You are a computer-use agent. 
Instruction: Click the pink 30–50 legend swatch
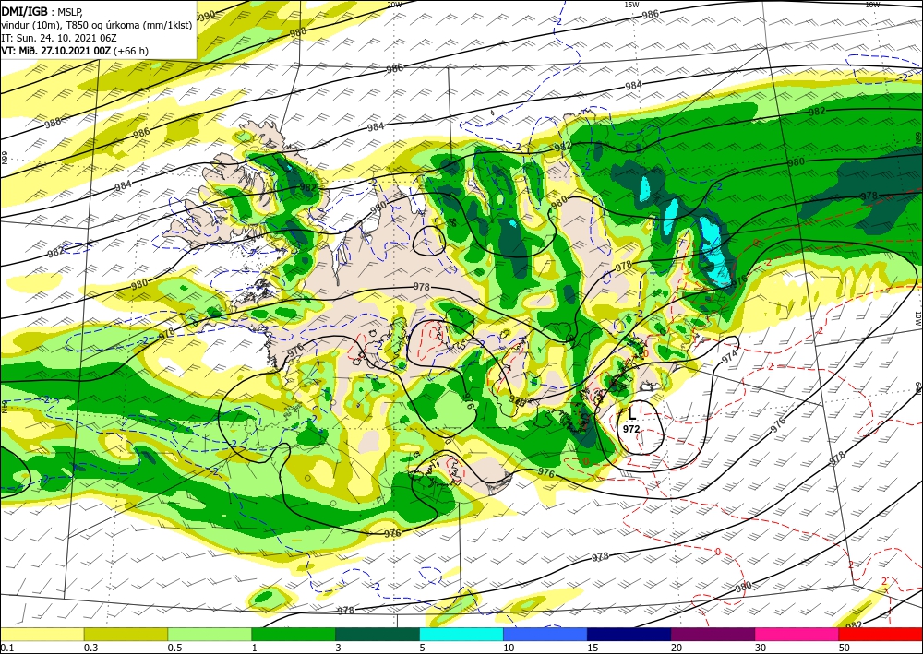click(x=797, y=634)
